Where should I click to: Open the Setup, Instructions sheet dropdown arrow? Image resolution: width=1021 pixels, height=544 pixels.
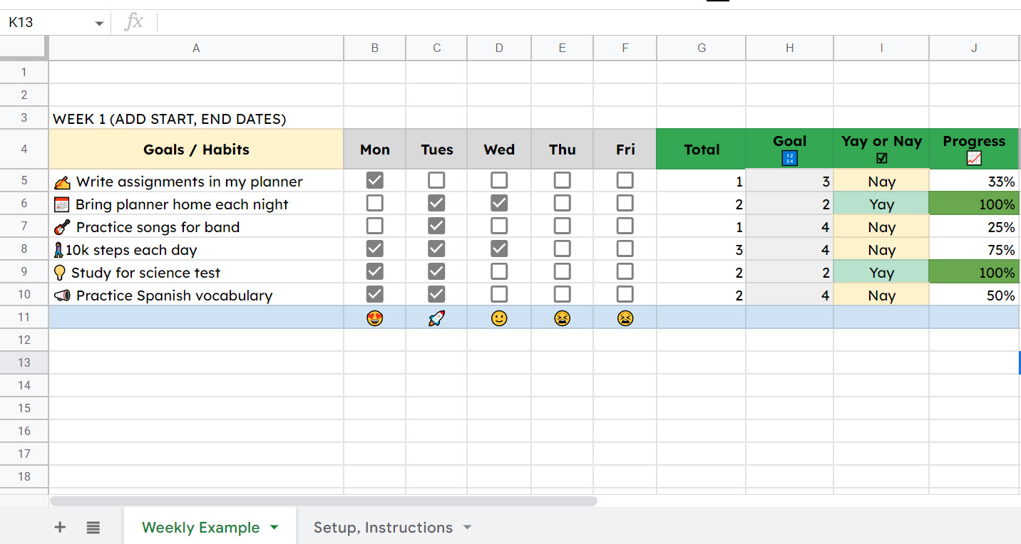click(x=468, y=527)
